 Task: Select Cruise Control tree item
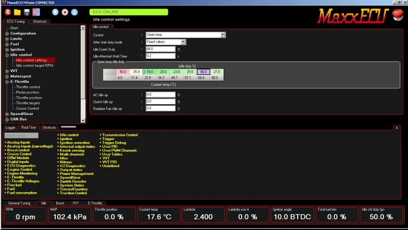tap(28, 108)
